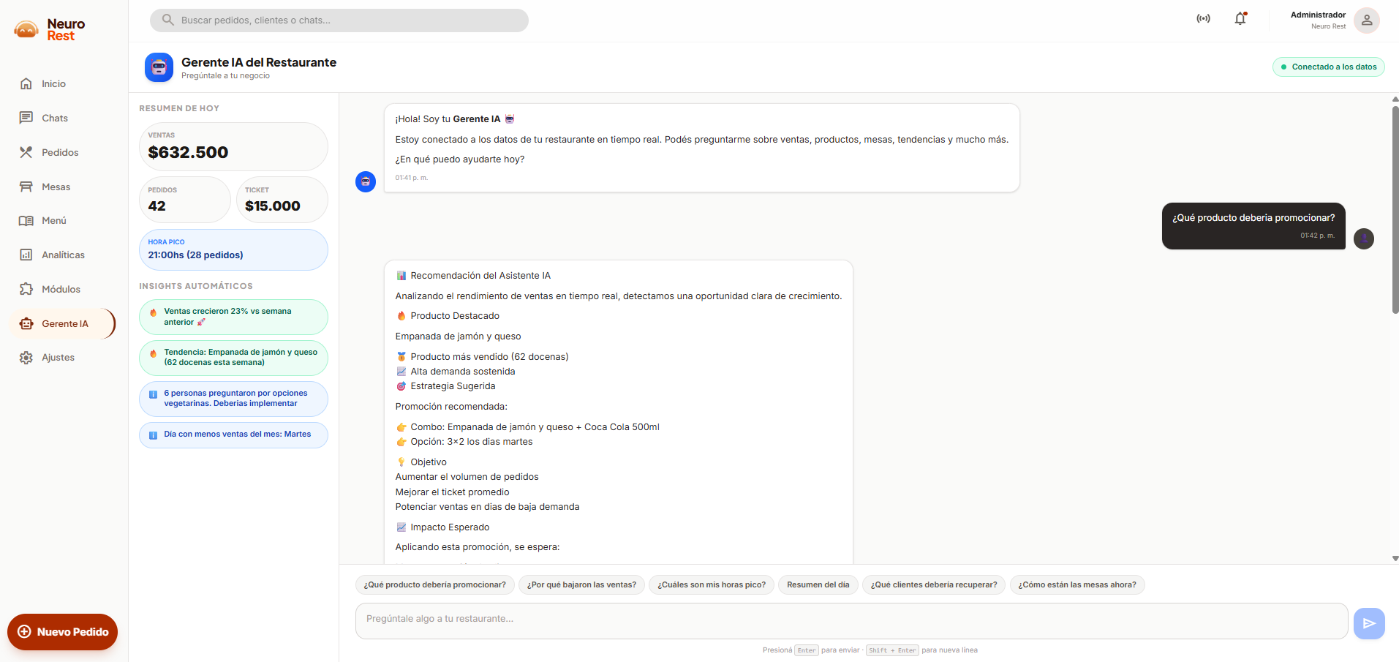Click the bot avatar beside greeting message

coord(366,181)
